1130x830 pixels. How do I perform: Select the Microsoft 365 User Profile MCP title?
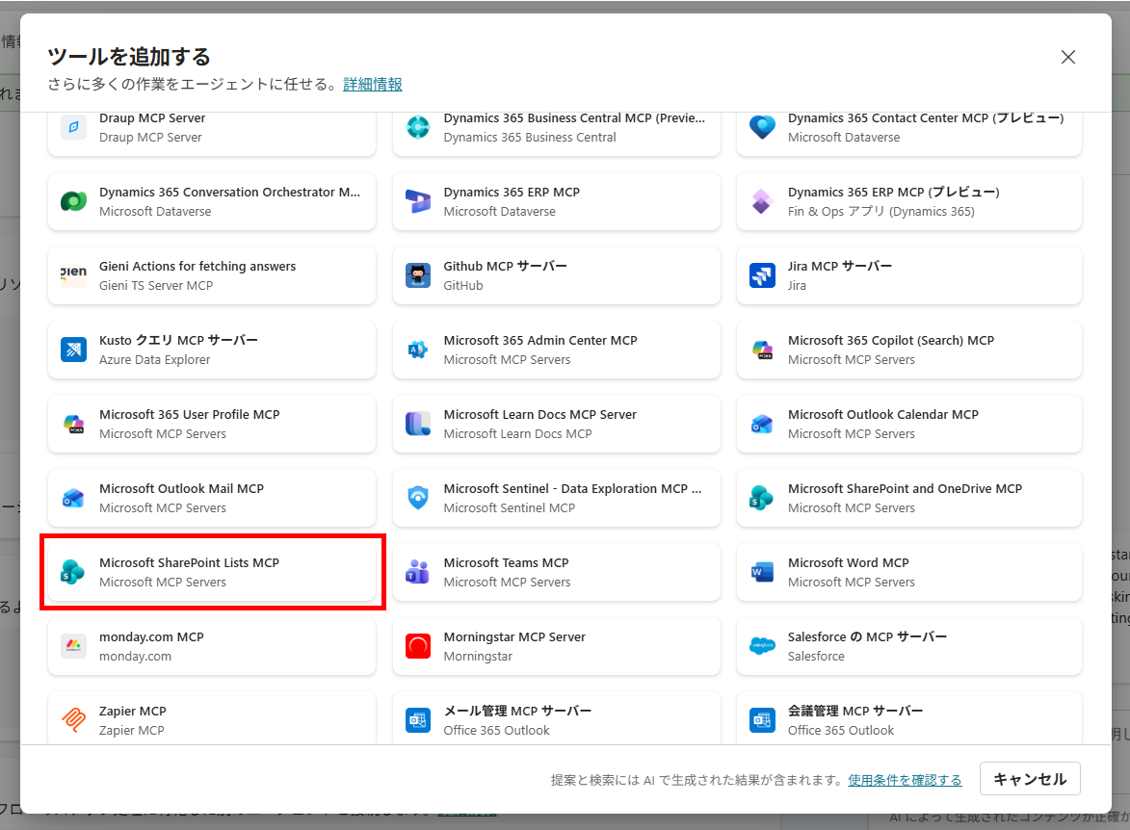pyautogui.click(x=190, y=414)
